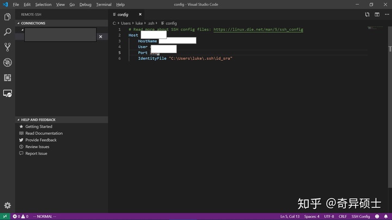392x220 pixels.
Task: Click config in the breadcrumb path
Action: click(171, 23)
